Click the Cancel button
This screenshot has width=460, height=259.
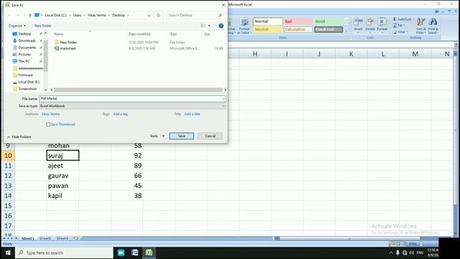coord(210,136)
